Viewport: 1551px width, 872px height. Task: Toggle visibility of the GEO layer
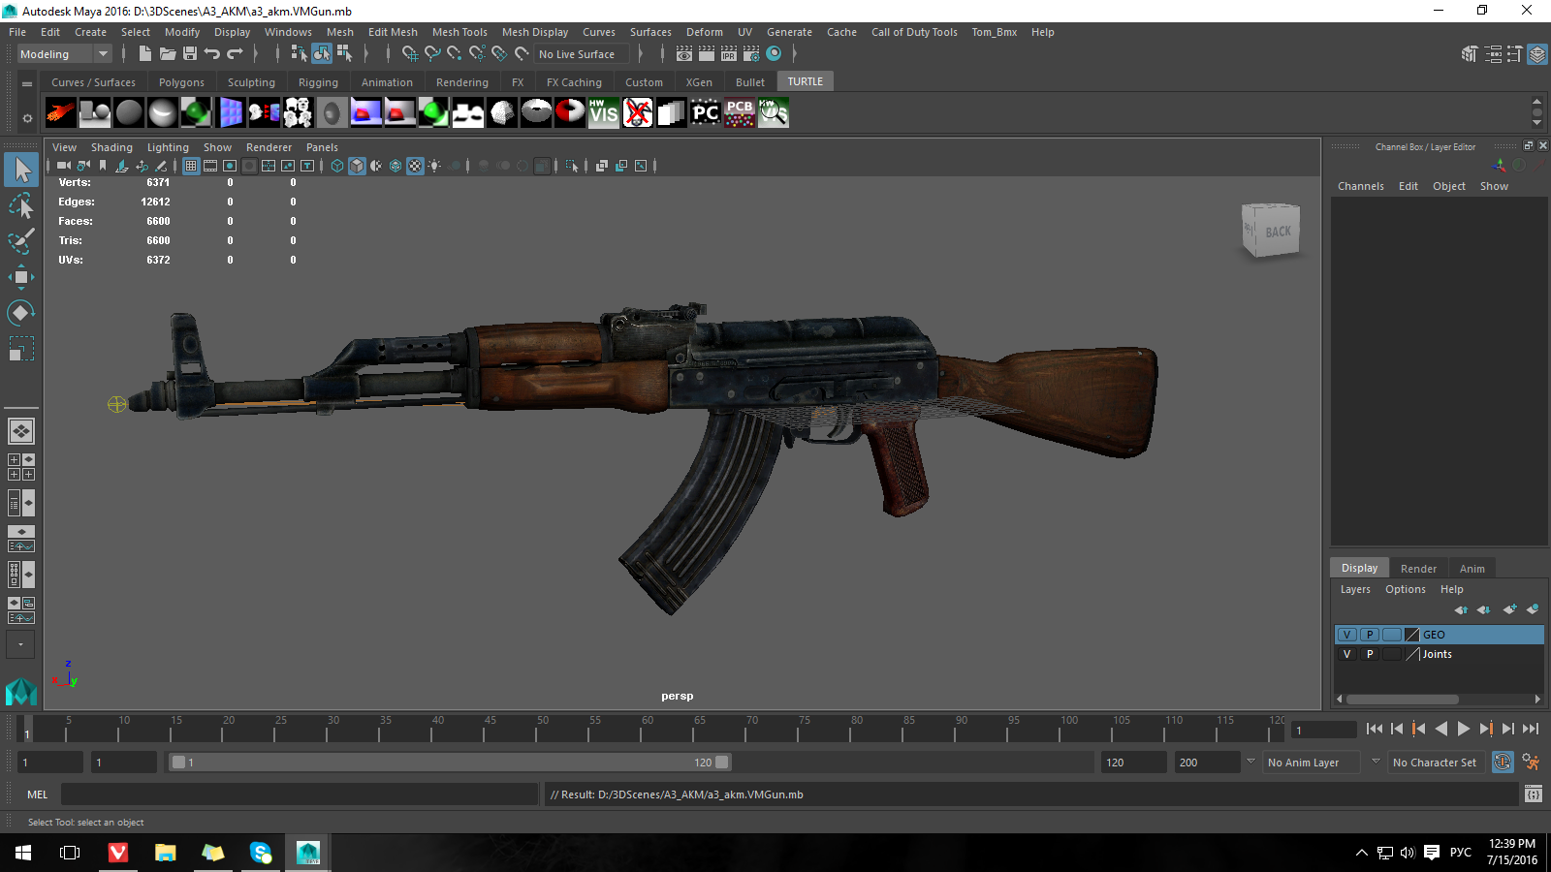1346,635
